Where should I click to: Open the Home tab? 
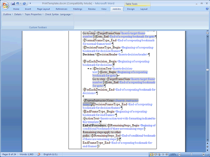click(16, 9)
